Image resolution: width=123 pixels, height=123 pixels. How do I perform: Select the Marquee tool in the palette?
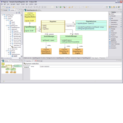tap(115, 16)
